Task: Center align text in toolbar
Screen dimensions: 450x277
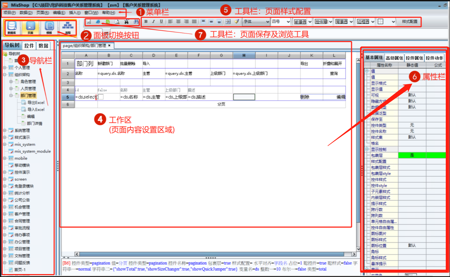Action: coord(178,22)
